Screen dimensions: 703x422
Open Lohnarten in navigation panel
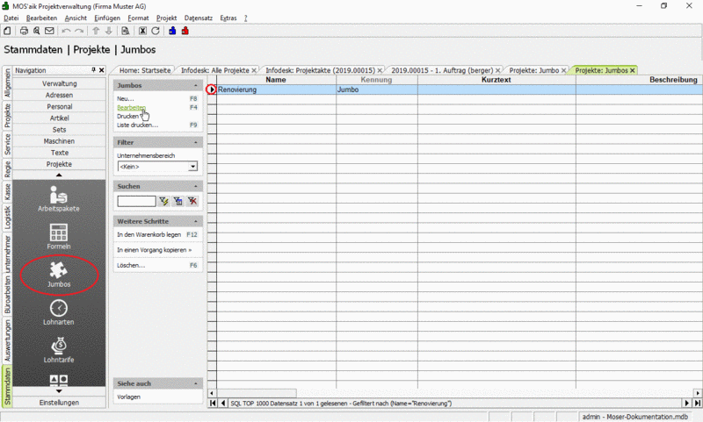pyautogui.click(x=59, y=312)
